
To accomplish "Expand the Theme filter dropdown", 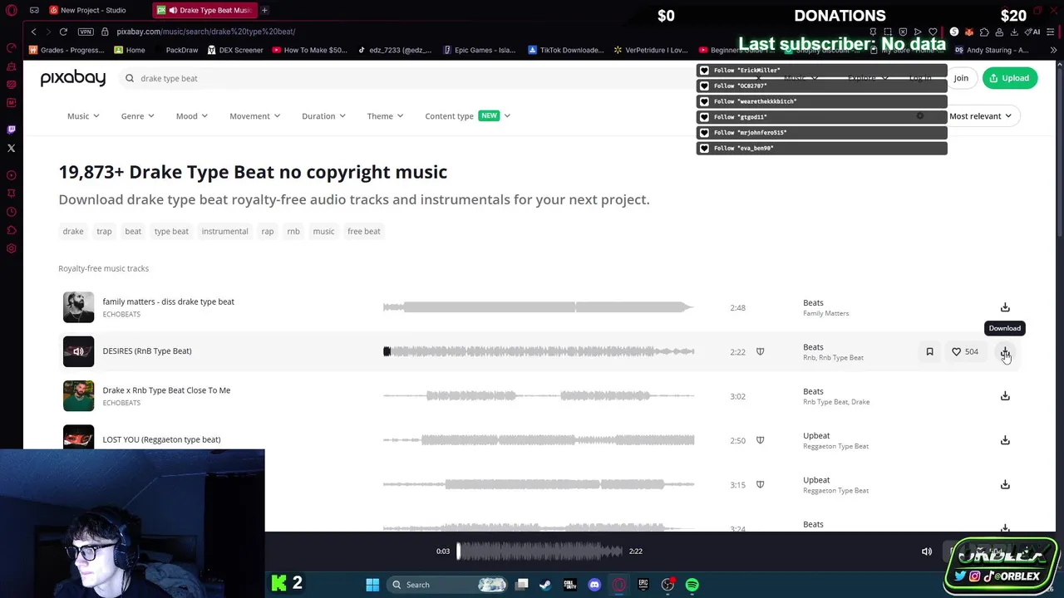I will tap(385, 116).
